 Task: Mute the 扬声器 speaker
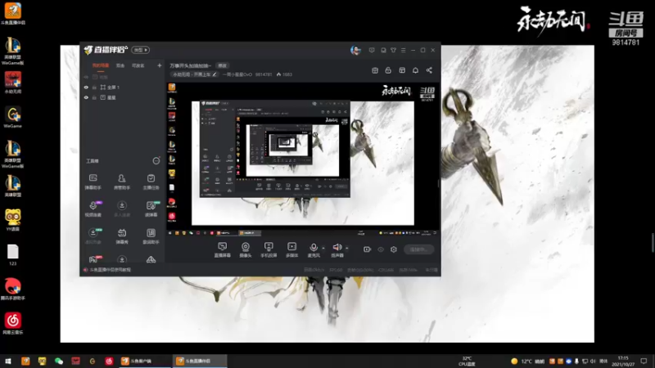(337, 249)
